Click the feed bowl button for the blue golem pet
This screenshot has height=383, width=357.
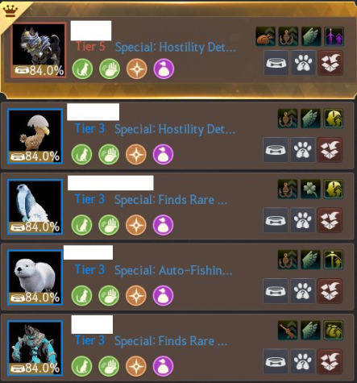tap(276, 361)
